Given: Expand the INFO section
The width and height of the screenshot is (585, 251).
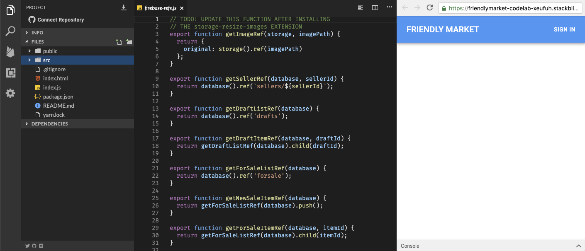Looking at the screenshot, I should [x=37, y=33].
